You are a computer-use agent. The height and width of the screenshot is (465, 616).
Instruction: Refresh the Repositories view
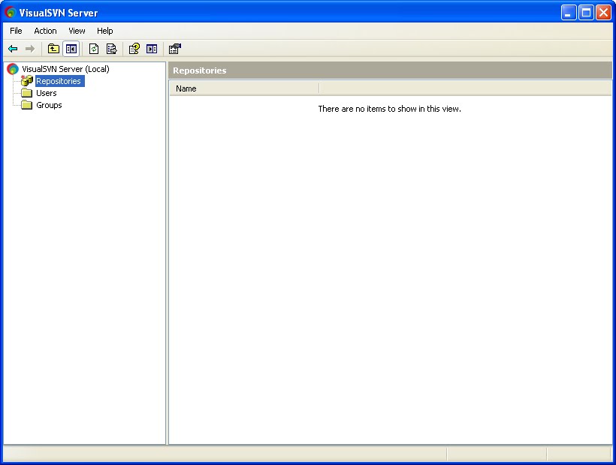click(x=94, y=49)
